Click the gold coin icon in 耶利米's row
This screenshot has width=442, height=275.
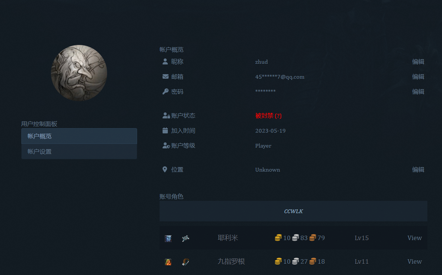[x=278, y=238]
